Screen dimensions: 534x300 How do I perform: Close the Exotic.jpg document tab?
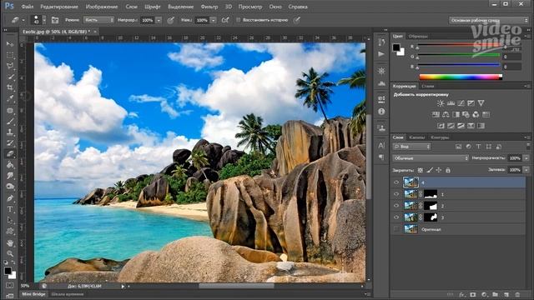pos(95,32)
